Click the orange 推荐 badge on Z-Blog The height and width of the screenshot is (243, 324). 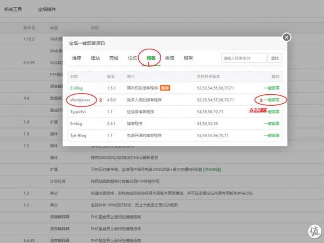tap(165, 88)
